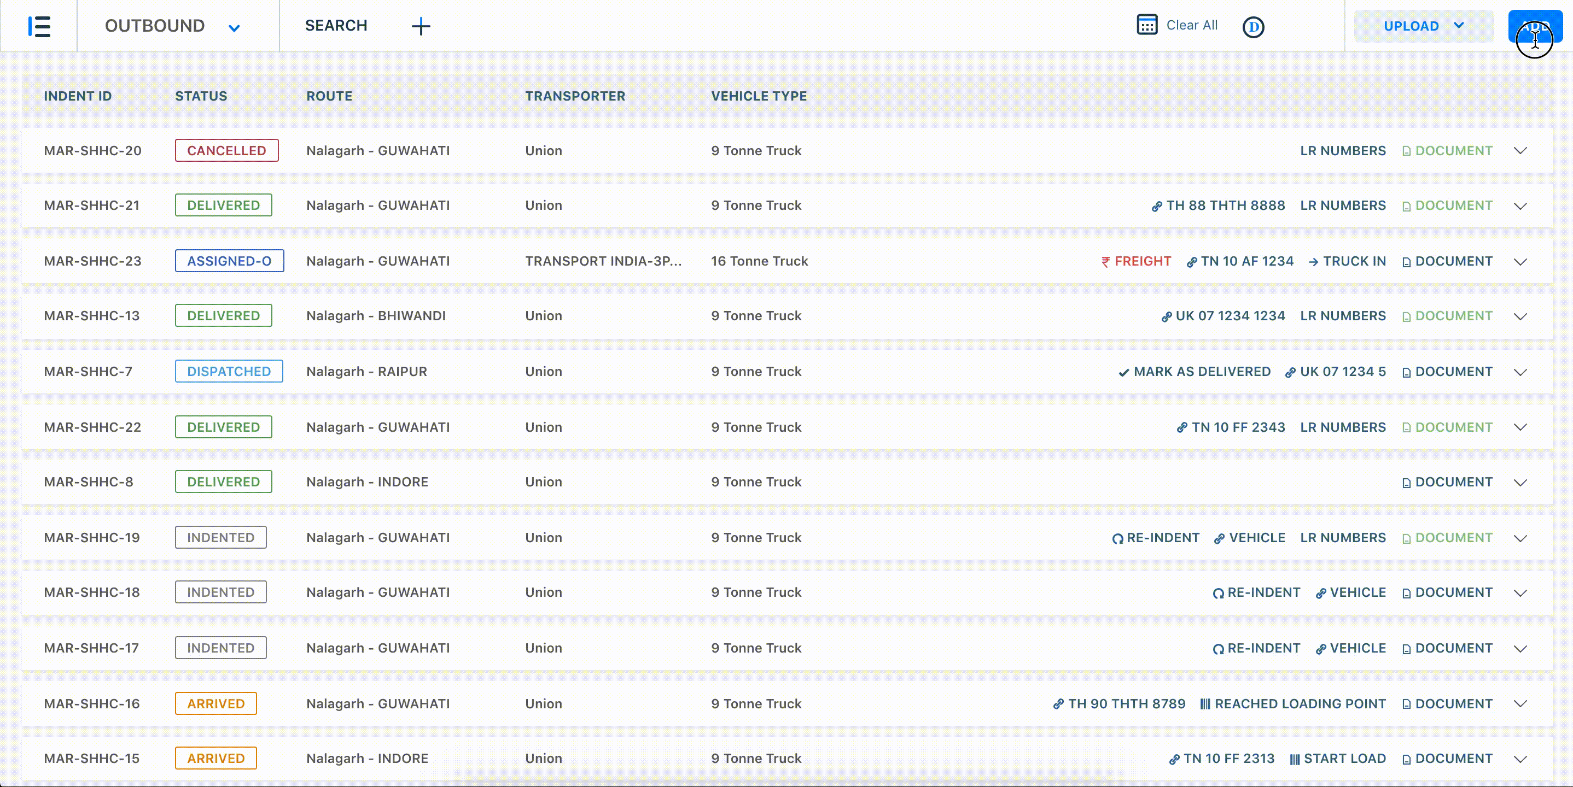Click the circular D profile icon

tap(1253, 27)
